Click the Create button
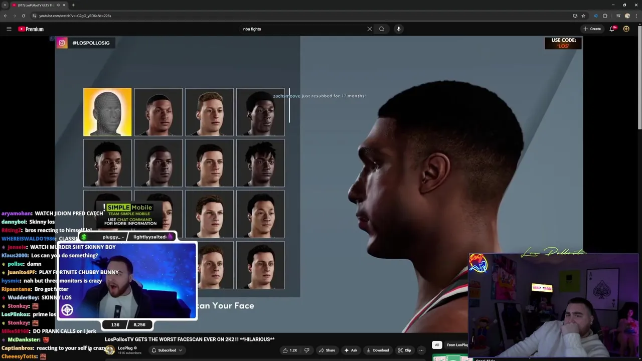 (x=592, y=29)
